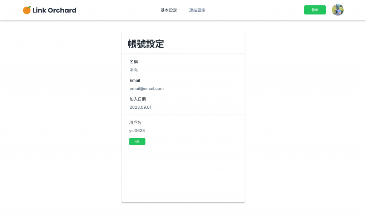Click the 用戶名 label

coord(135,123)
